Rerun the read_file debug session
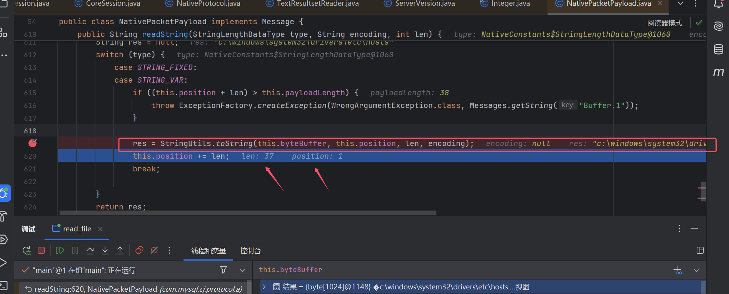The width and height of the screenshot is (729, 294). (27, 251)
